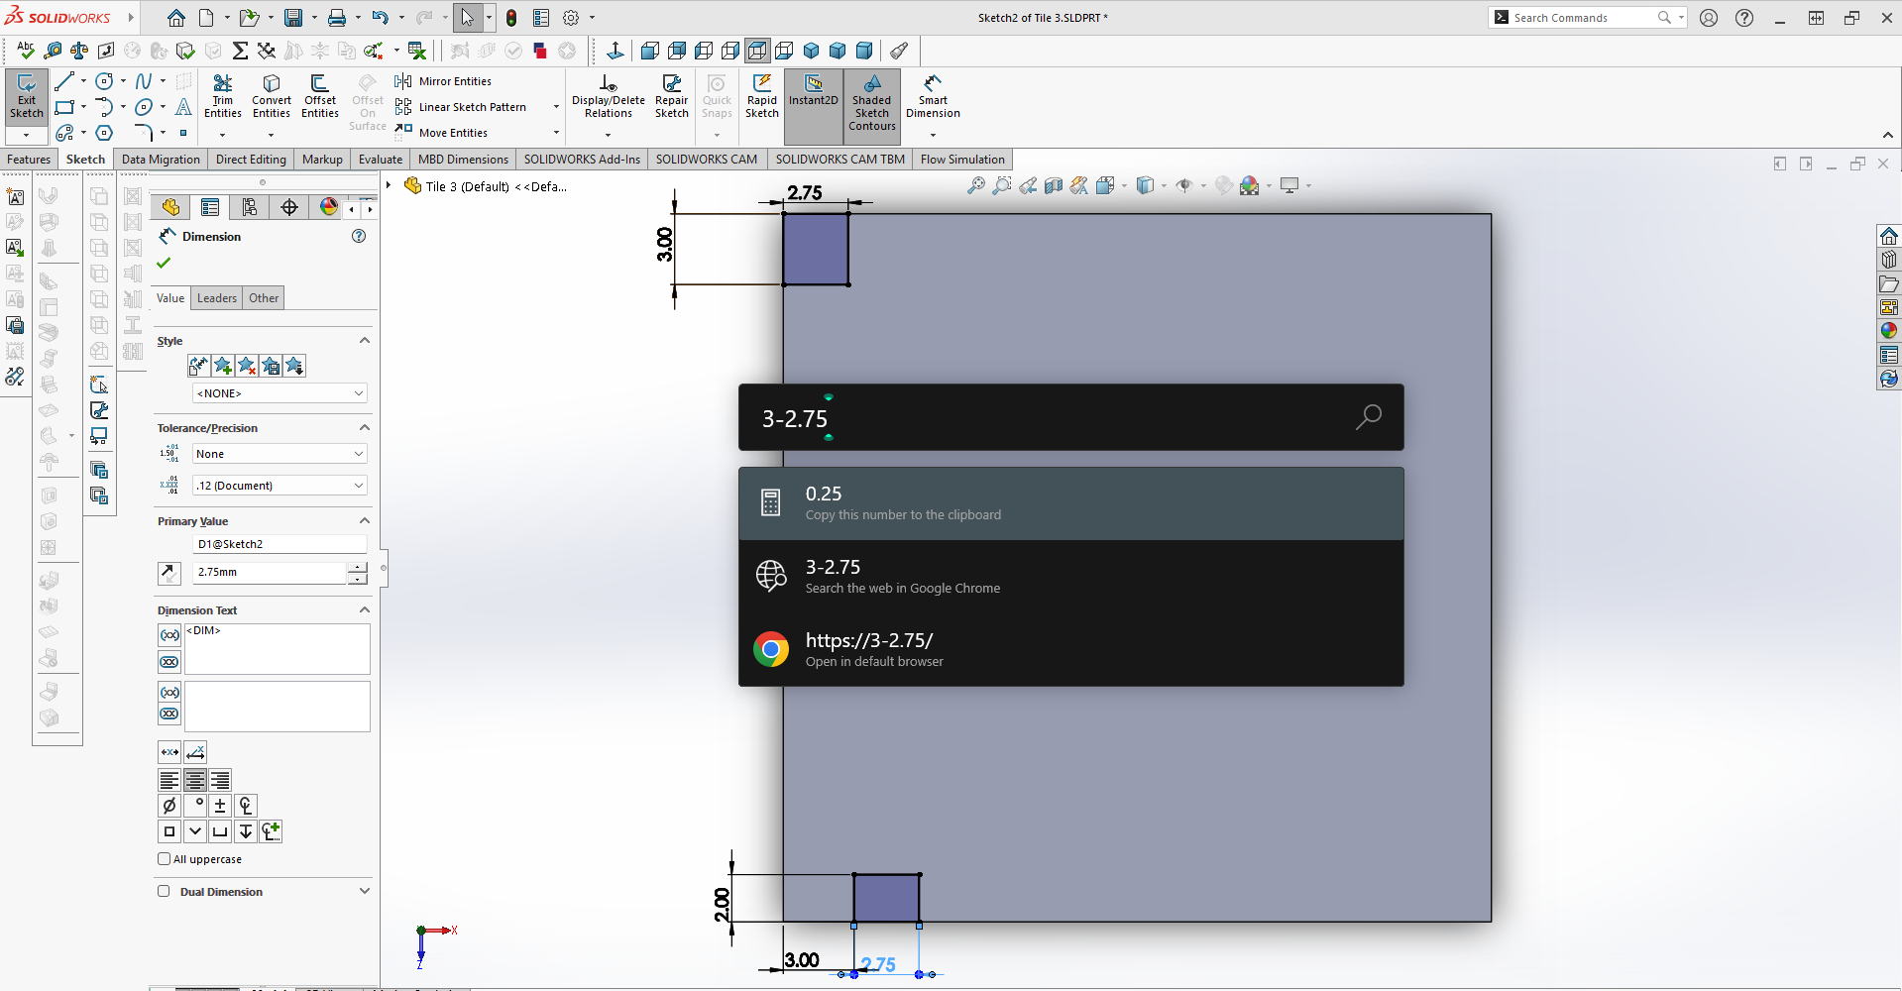The image size is (1902, 991).
Task: Select the 0.25 calculator result
Action: [x=1070, y=503]
